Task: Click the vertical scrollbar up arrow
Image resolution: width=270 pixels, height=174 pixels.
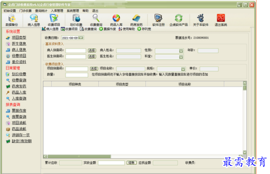Action: (245, 83)
